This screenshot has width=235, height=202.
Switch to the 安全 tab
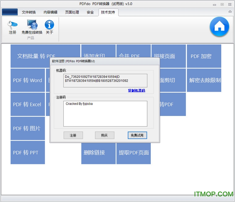(90, 12)
